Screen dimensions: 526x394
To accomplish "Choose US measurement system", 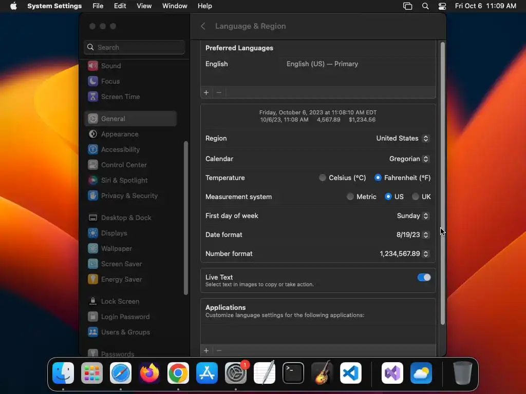I will (x=388, y=196).
